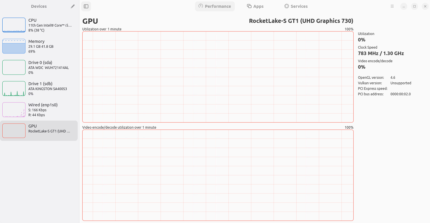Click the PCI bus address 0000:00:02.0
This screenshot has width=430, height=223.
[401, 94]
